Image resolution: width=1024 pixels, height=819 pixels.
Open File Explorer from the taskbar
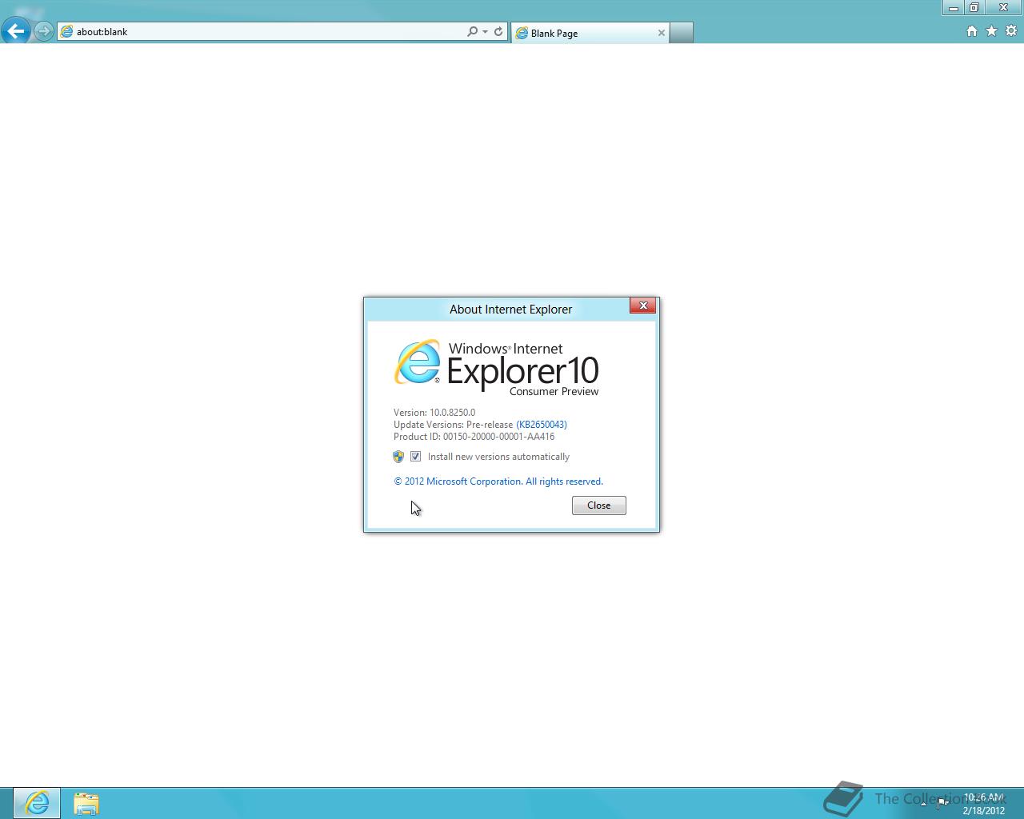pos(86,803)
